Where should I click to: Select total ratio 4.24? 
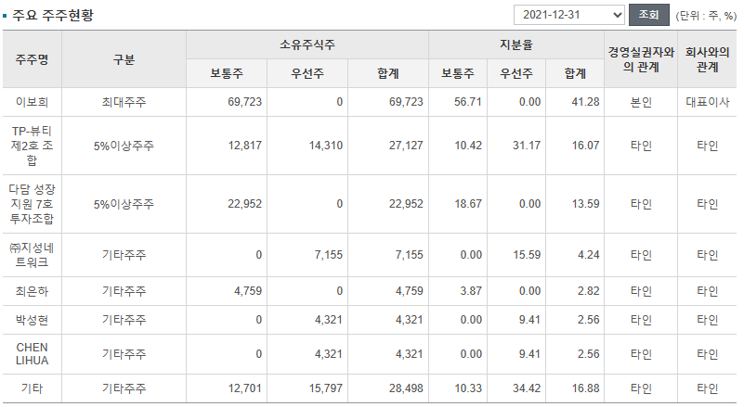pyautogui.click(x=588, y=255)
